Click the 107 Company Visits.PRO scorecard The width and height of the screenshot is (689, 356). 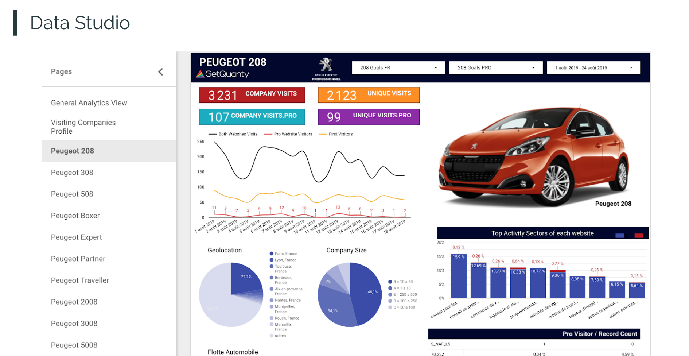pos(252,117)
